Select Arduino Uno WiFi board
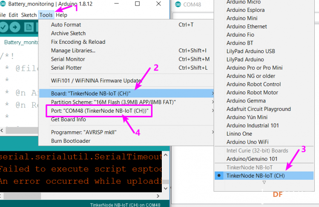This screenshot has height=207, width=319. click(x=264, y=142)
